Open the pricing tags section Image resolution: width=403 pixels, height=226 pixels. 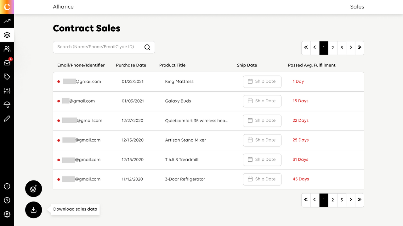(7, 76)
